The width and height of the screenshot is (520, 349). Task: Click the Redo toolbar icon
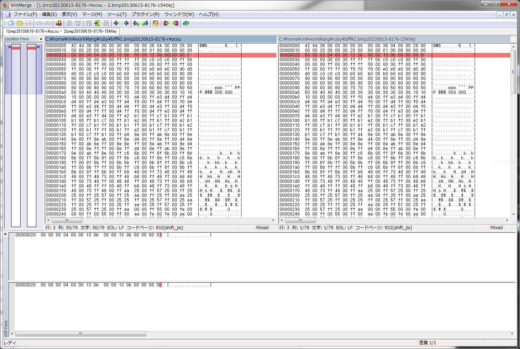[x=48, y=23]
